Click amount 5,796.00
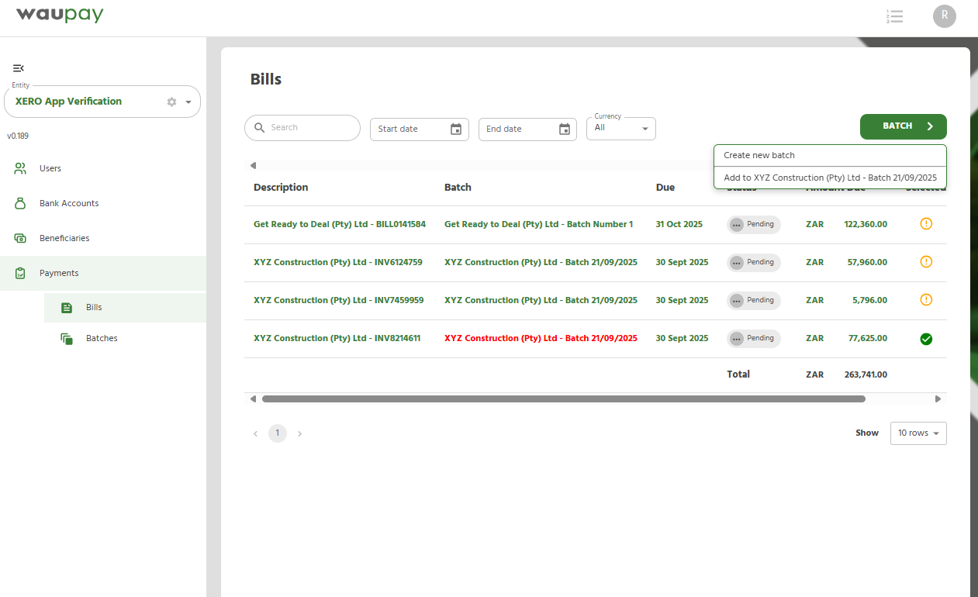 [869, 300]
